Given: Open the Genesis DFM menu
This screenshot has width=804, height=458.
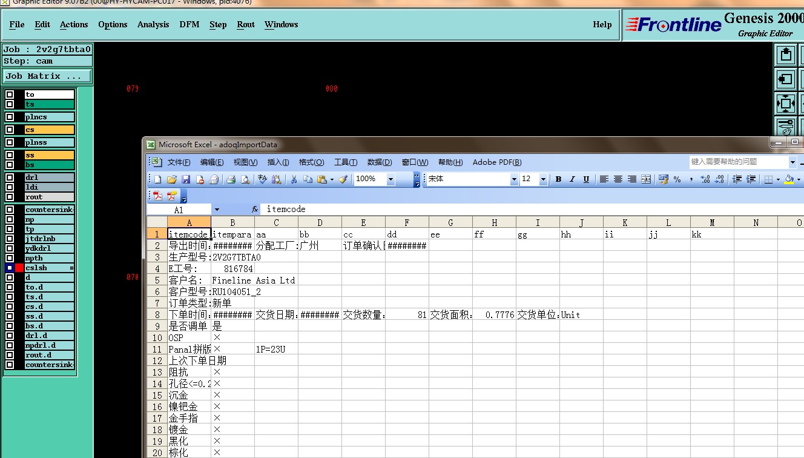Looking at the screenshot, I should pos(189,24).
